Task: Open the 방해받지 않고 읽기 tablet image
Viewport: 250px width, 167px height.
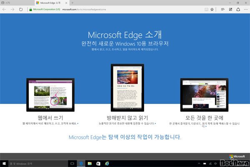Action: 127,88
